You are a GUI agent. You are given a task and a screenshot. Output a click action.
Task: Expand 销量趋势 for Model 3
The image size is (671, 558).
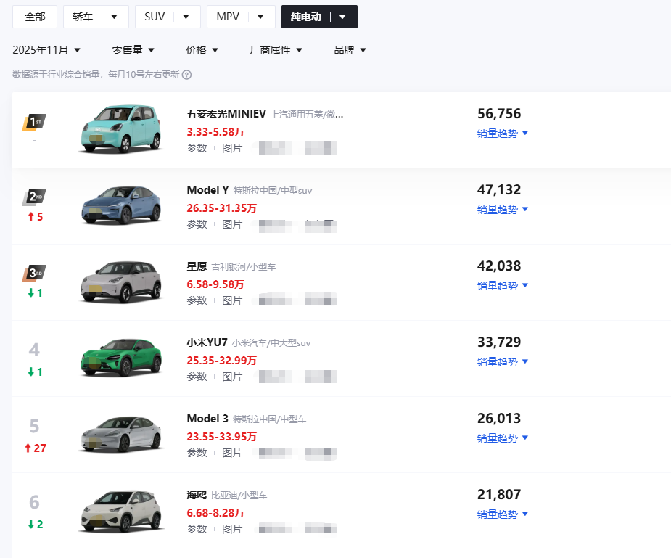502,438
